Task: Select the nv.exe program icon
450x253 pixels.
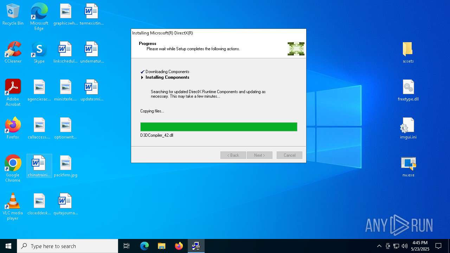Action: 408,167
